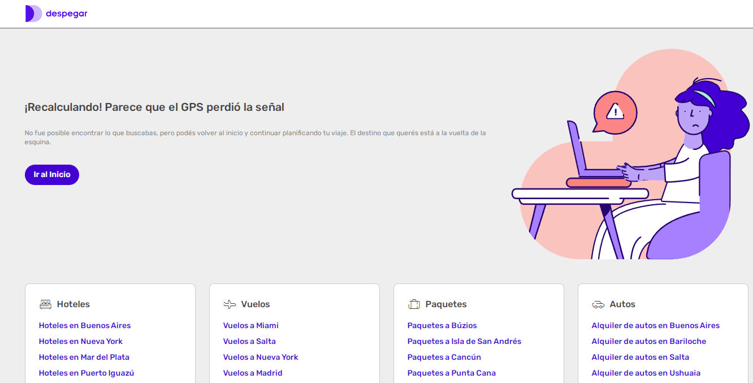Screen dimensions: 753x383
Task: Go to Hoteles en Mar del Plata
Action: pos(84,357)
